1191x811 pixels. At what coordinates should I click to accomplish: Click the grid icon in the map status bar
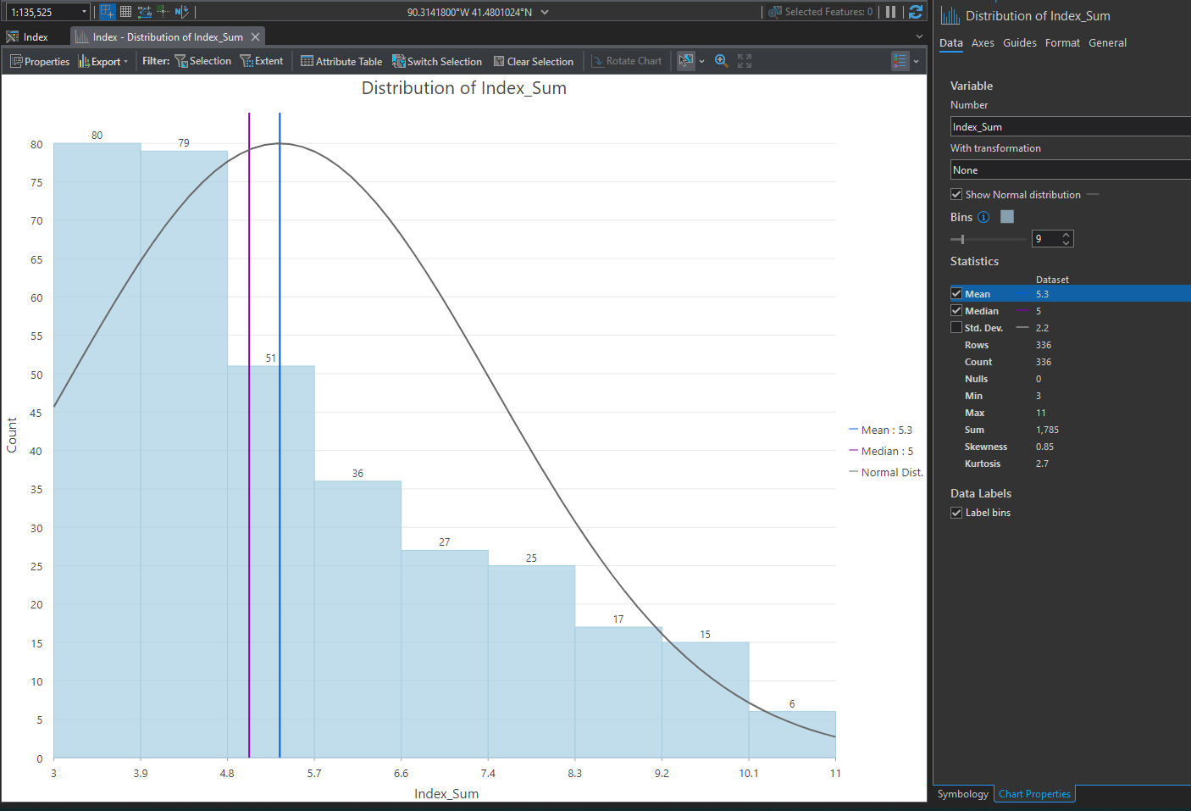pos(125,12)
